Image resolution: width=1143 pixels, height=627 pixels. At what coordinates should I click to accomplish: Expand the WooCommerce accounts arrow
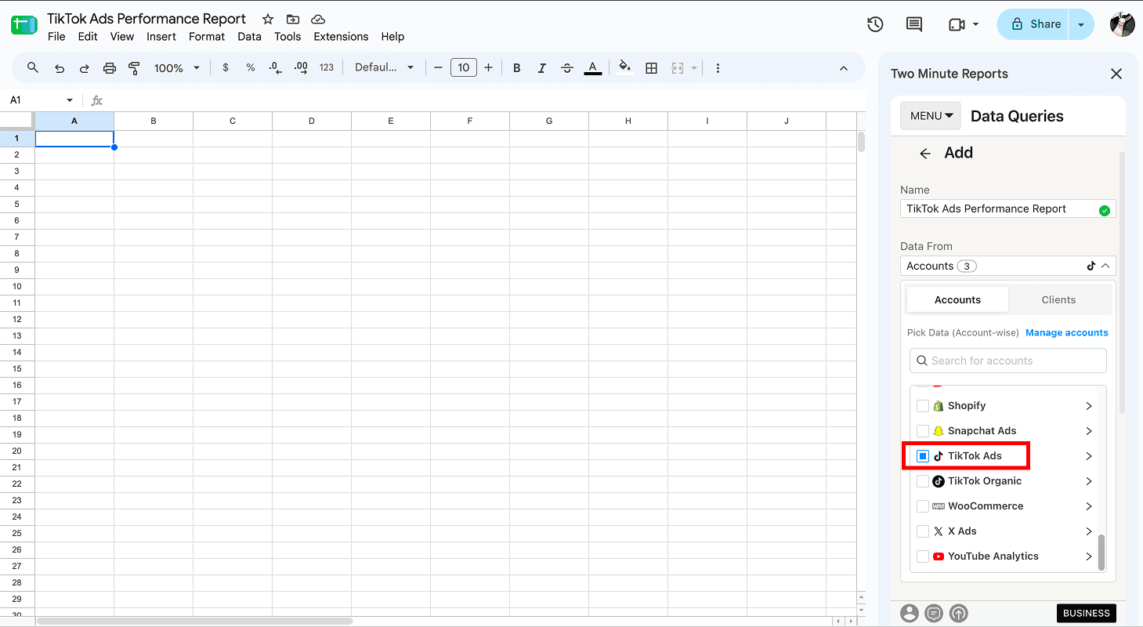point(1089,506)
